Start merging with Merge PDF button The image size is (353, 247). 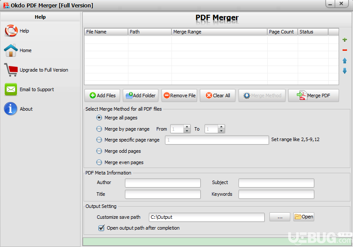click(313, 96)
